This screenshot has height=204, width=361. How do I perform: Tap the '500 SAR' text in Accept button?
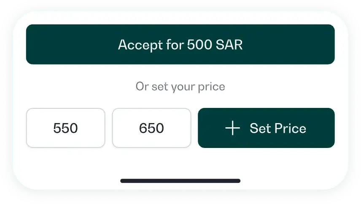click(215, 45)
